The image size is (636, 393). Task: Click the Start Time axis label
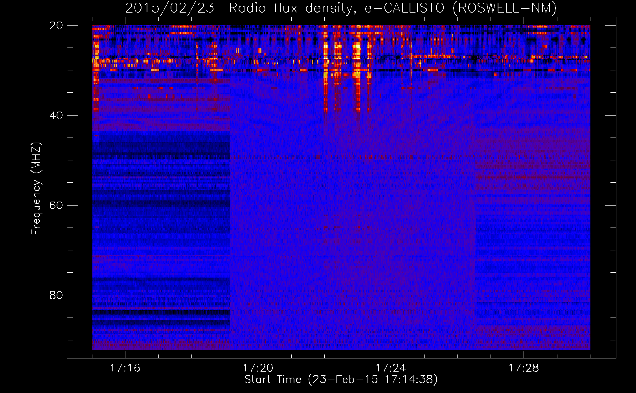tap(341, 380)
